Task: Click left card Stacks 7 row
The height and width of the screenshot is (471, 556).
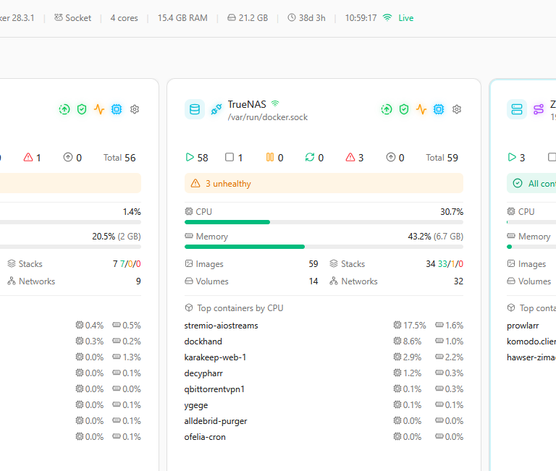Action: (x=74, y=263)
